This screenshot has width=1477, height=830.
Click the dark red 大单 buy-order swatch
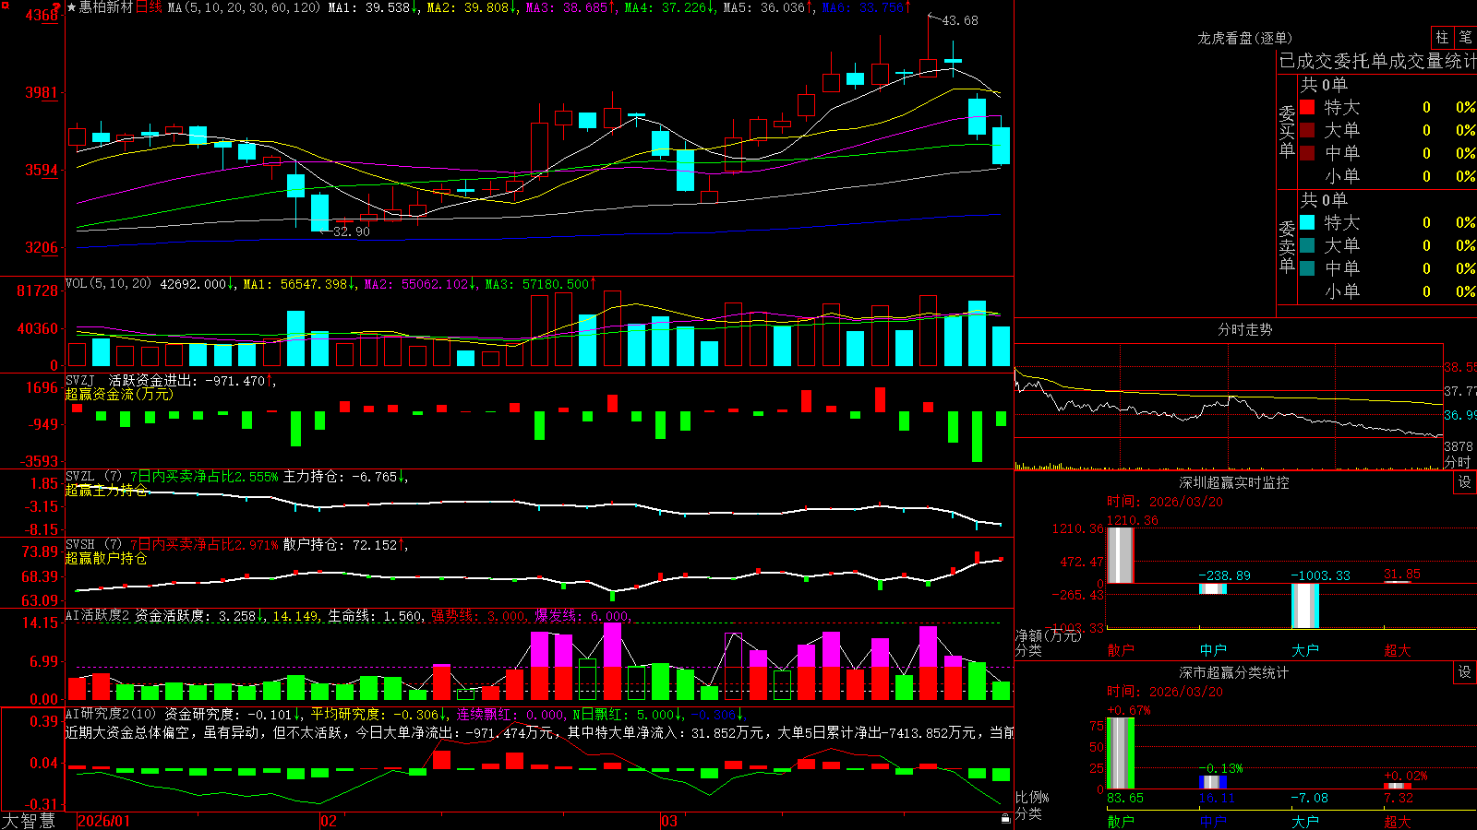point(1307,130)
